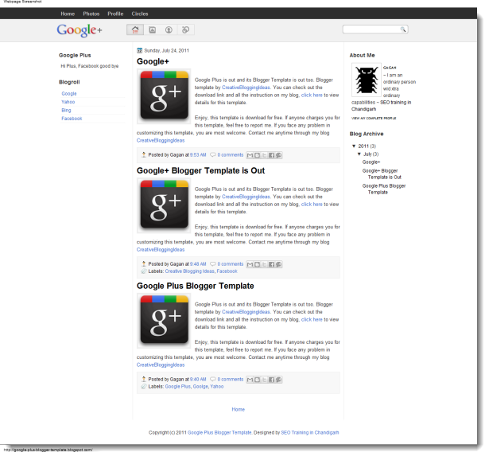Viewport: 489px width, 464px height.
Task: Click the g+ thumbnail of the second post
Action: coord(164,205)
